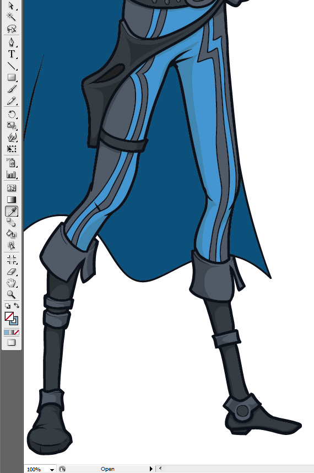The height and width of the screenshot is (473, 314).
Task: Select the Mesh tool
Action: click(11, 188)
